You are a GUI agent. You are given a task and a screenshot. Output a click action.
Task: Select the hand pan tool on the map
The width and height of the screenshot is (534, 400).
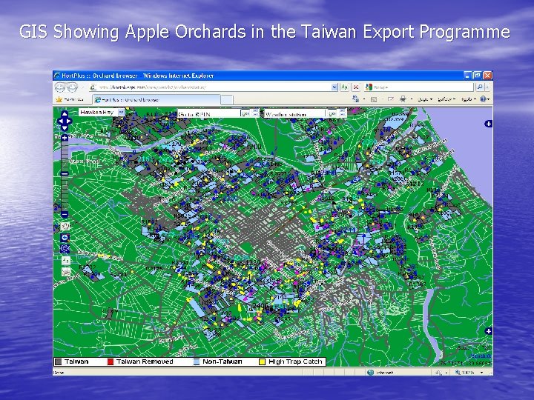(65, 226)
